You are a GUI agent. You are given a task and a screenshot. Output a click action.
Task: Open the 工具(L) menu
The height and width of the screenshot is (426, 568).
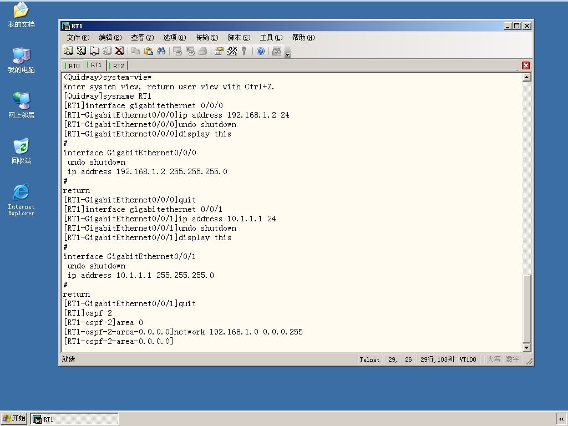(271, 38)
